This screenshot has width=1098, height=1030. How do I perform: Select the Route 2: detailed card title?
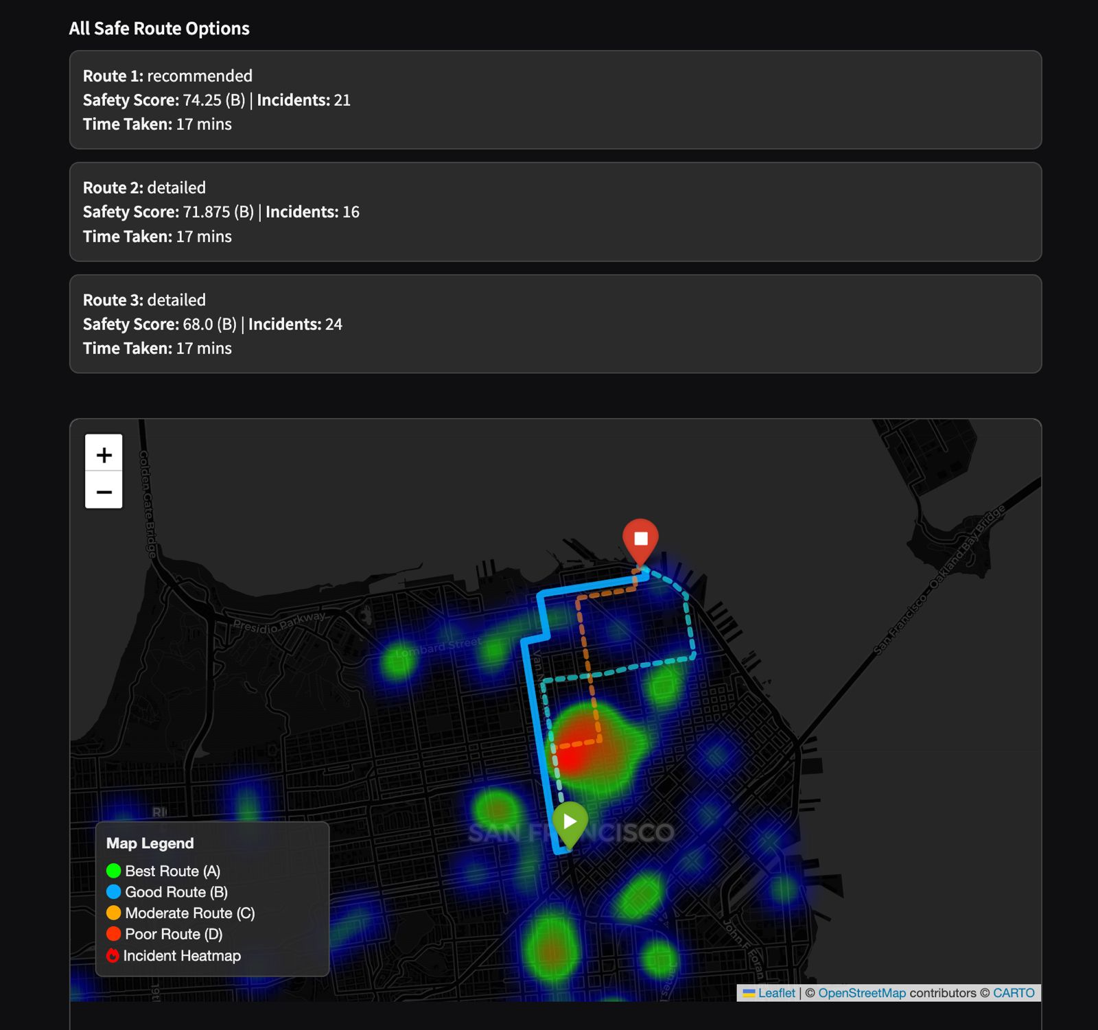[144, 187]
